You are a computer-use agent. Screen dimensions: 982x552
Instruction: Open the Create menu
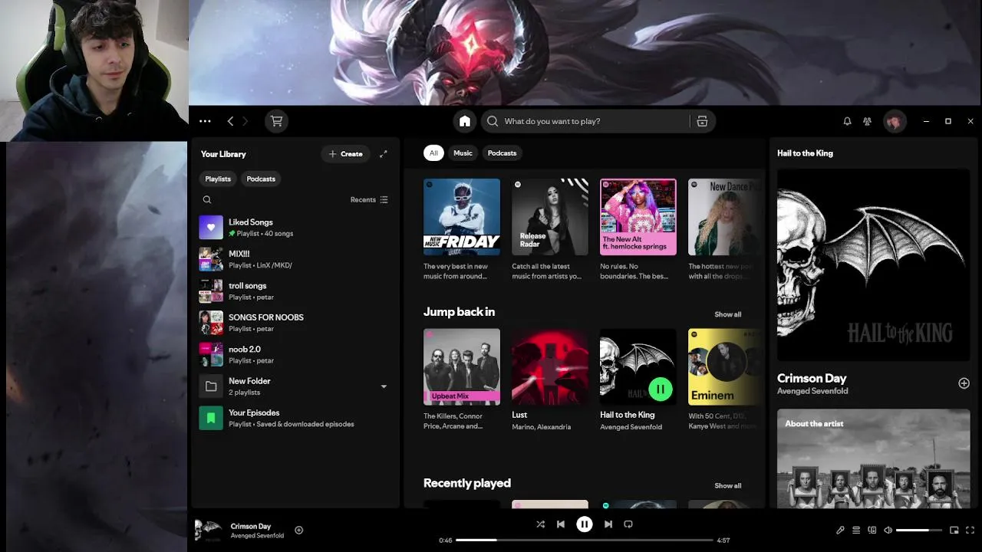point(345,154)
